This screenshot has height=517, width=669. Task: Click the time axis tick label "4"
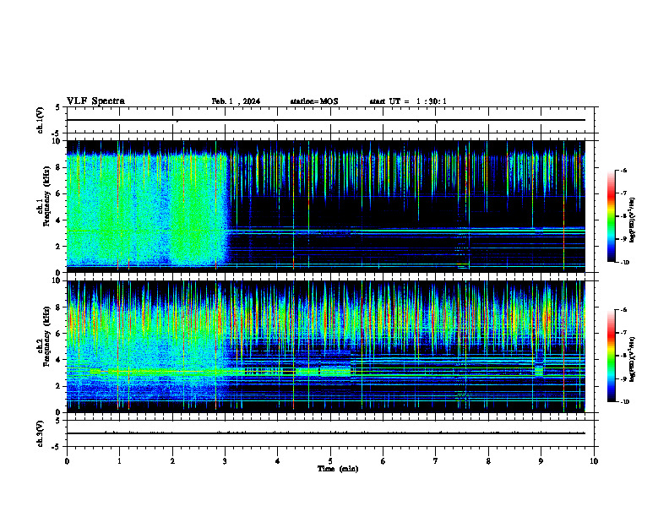278,461
